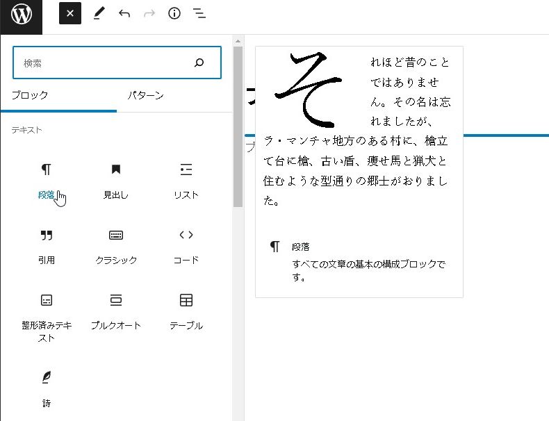Insert the コード code block
The width and height of the screenshot is (549, 421).
point(186,246)
